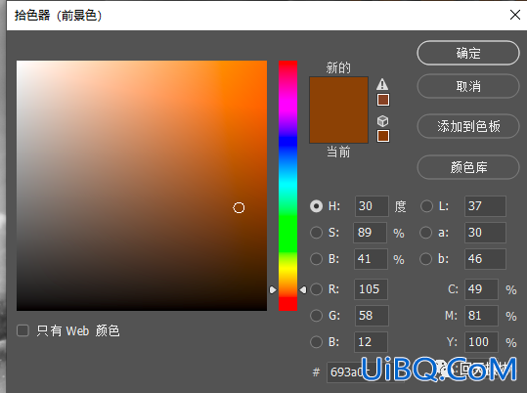Click the Lab a field showing 30

coord(485,233)
